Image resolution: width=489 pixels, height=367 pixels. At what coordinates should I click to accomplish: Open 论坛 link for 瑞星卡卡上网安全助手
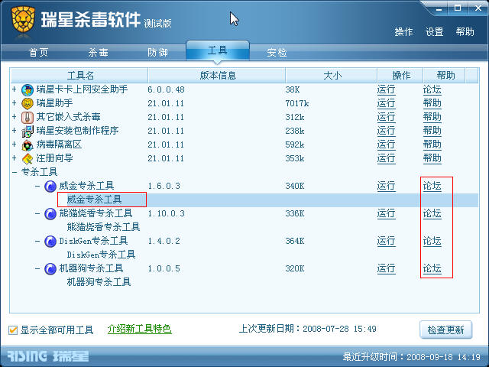point(432,90)
